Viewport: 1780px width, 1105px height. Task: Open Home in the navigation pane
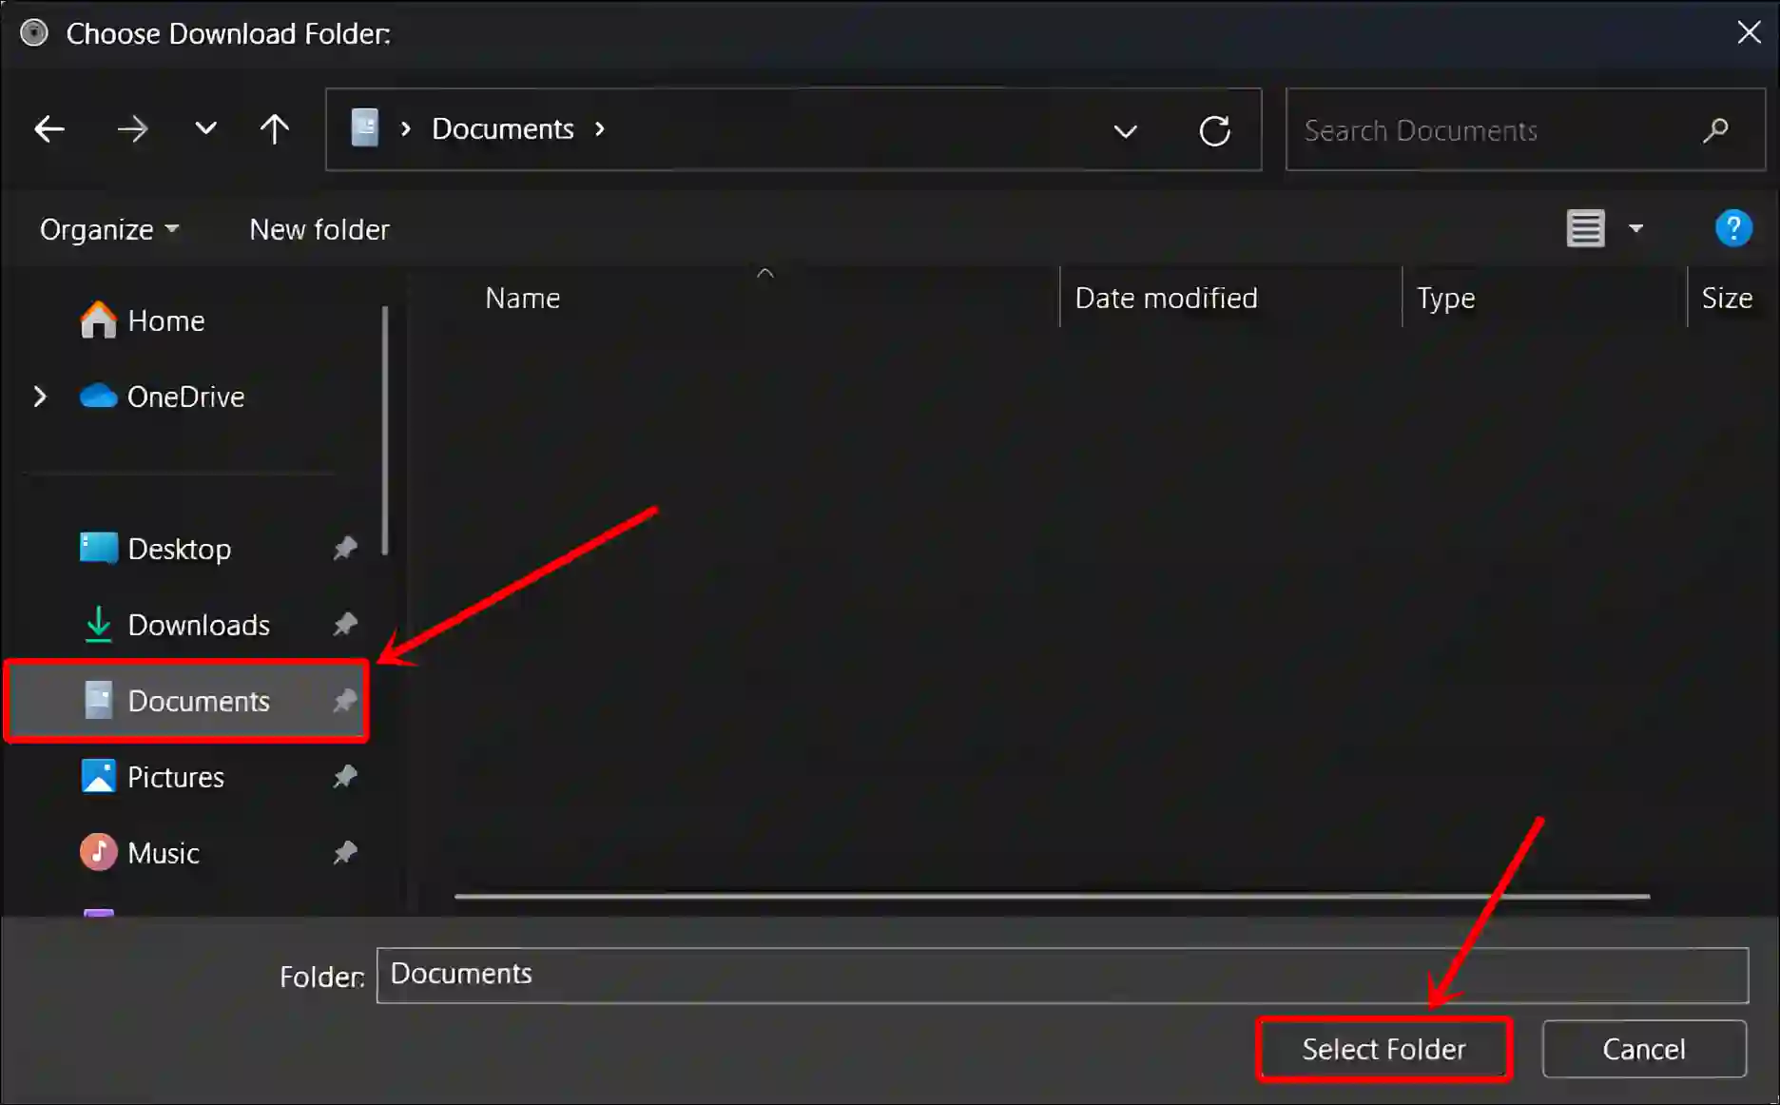pos(143,320)
